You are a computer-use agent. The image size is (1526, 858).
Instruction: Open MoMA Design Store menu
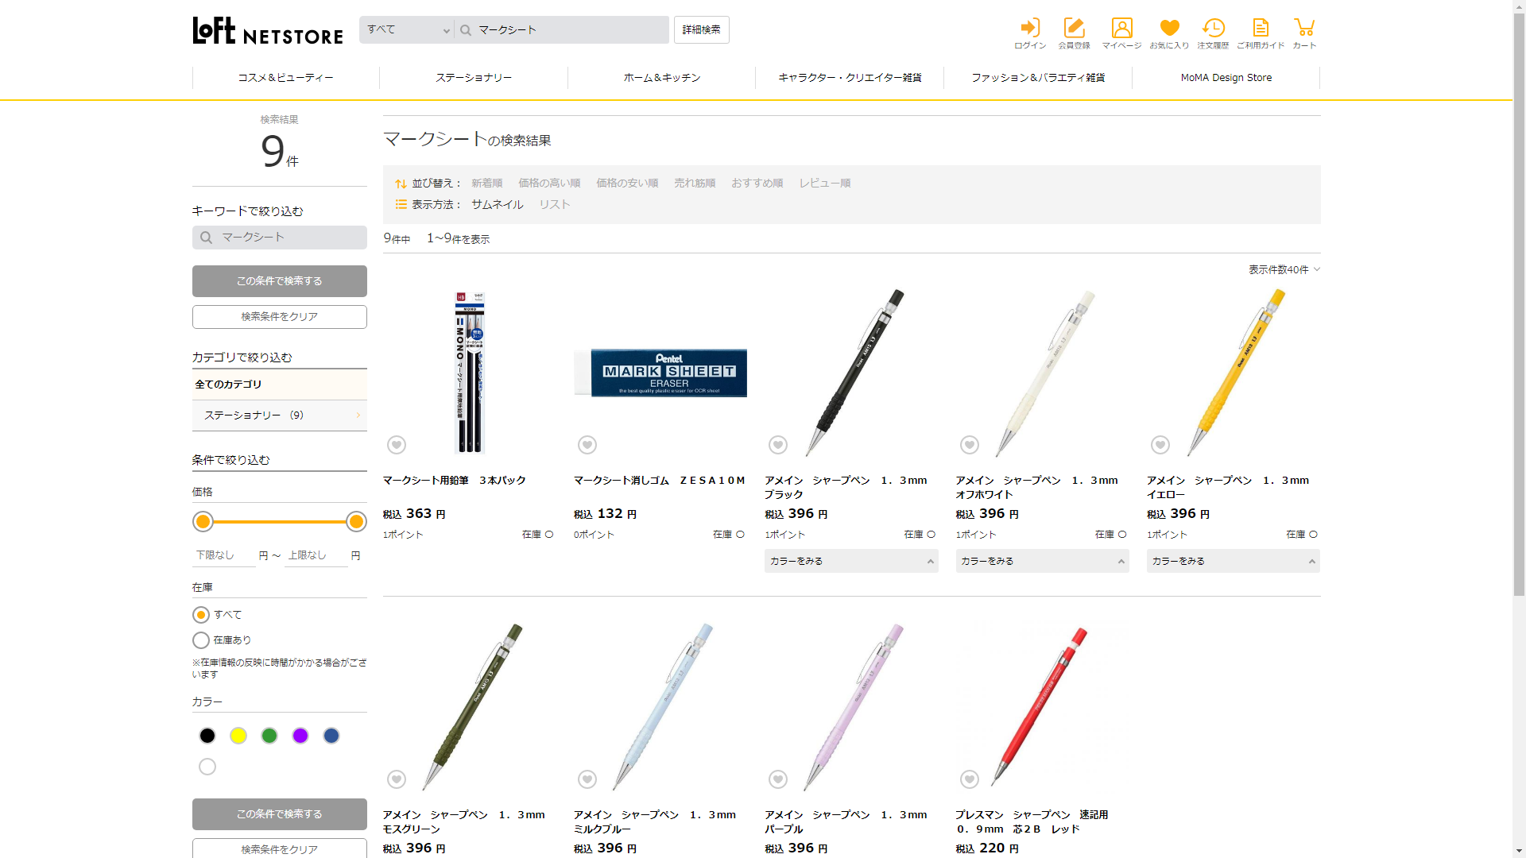click(x=1226, y=78)
